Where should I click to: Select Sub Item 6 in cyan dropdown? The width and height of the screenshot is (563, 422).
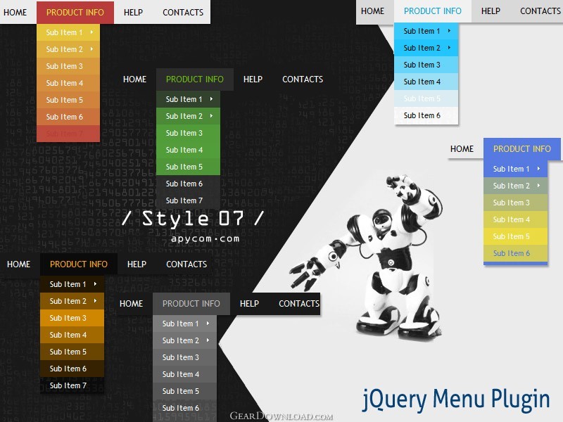coord(426,115)
